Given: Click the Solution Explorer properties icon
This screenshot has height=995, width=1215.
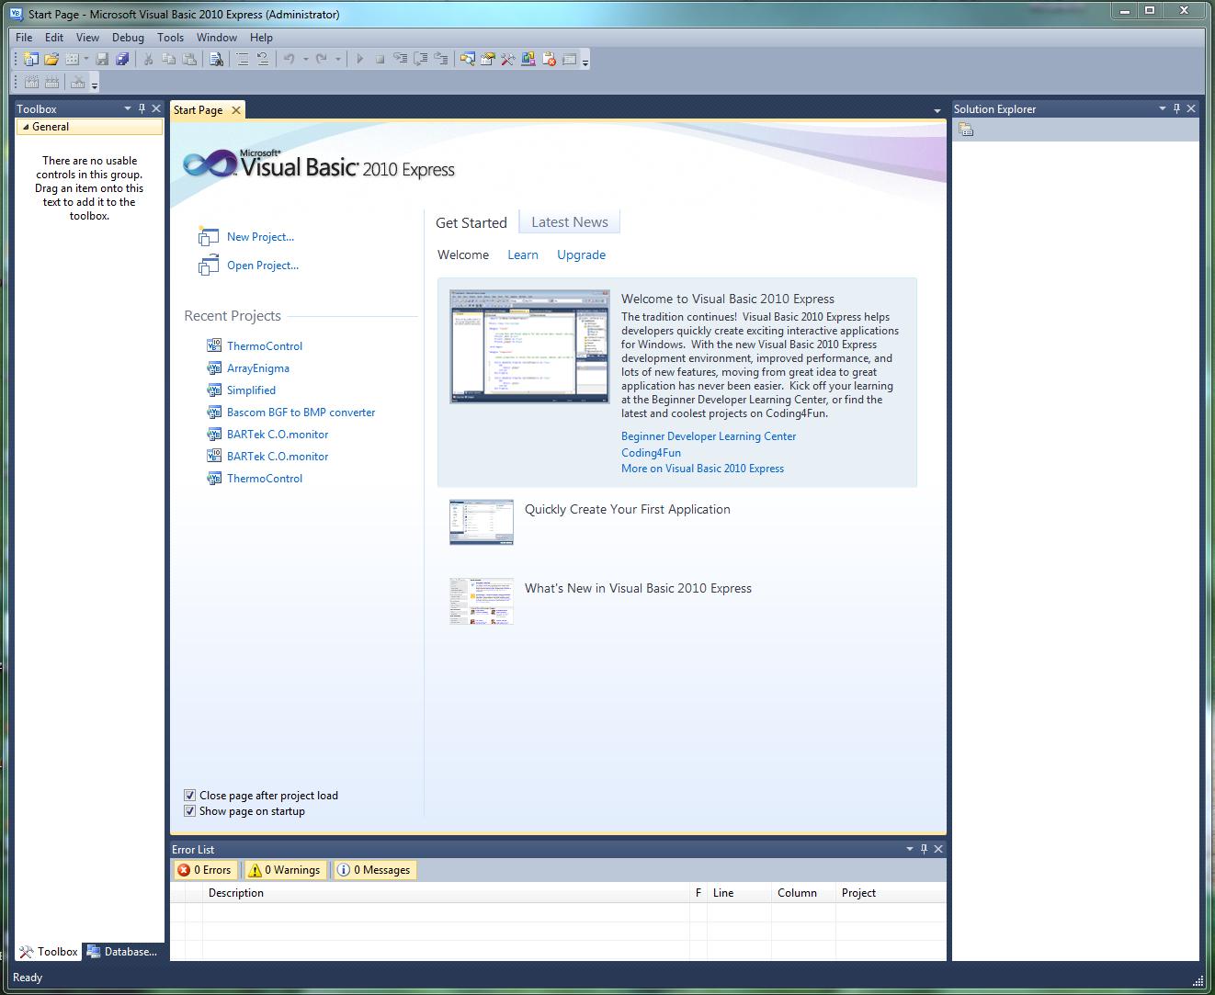Looking at the screenshot, I should (965, 130).
